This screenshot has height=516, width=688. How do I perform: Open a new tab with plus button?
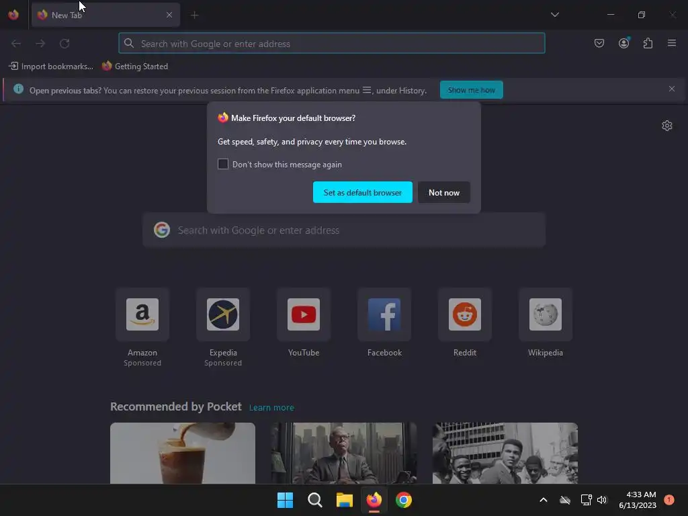(194, 15)
